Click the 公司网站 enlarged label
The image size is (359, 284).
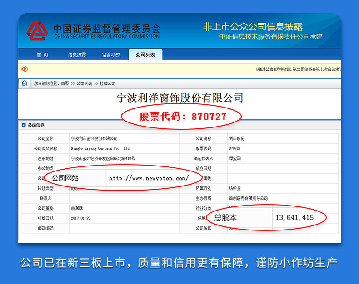[x=65, y=178]
